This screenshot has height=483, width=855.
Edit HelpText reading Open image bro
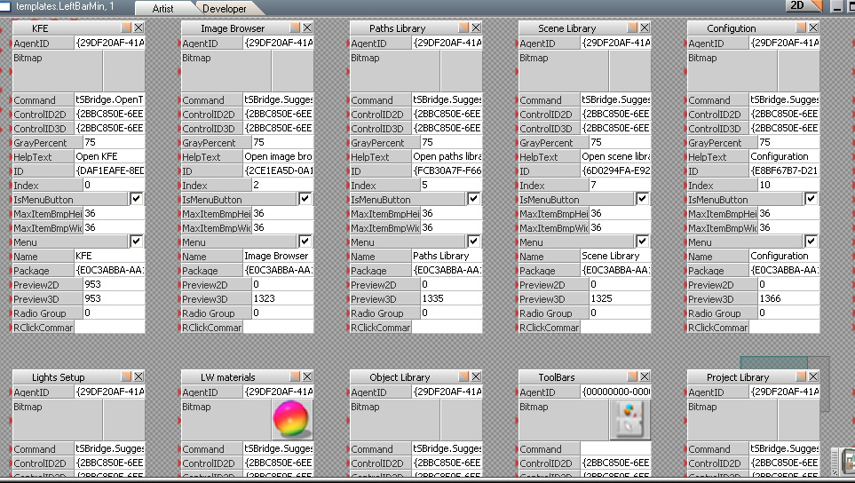click(x=278, y=156)
